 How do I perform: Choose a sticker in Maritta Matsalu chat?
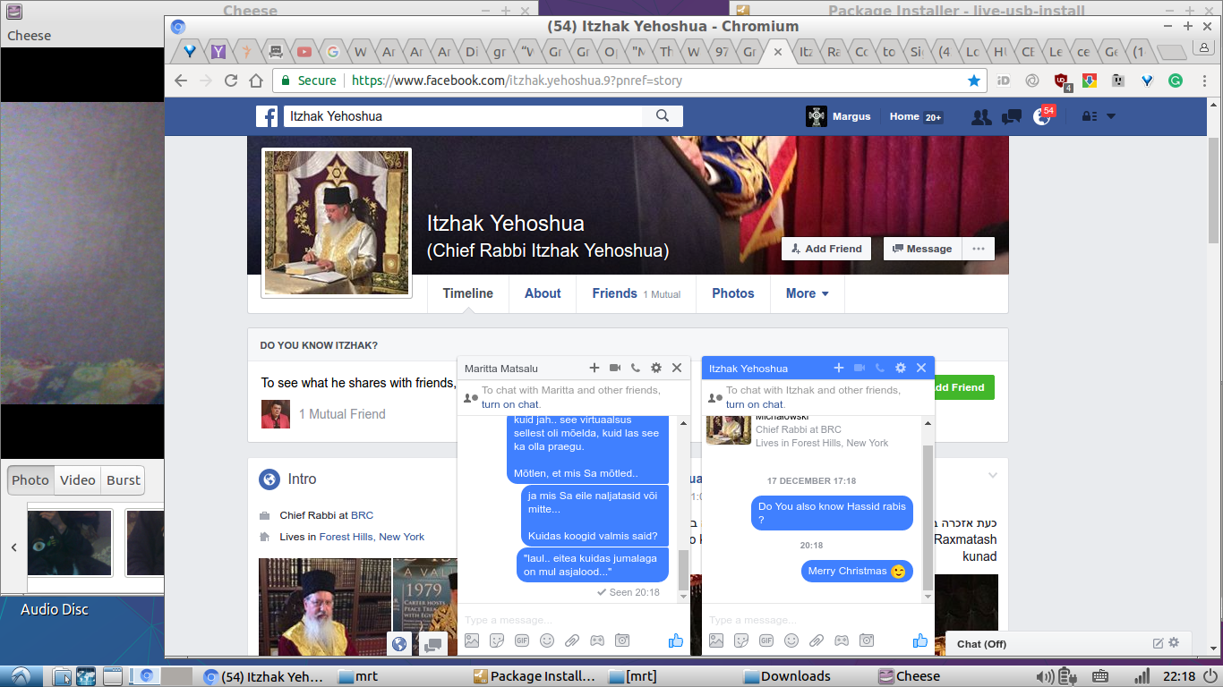tap(497, 640)
